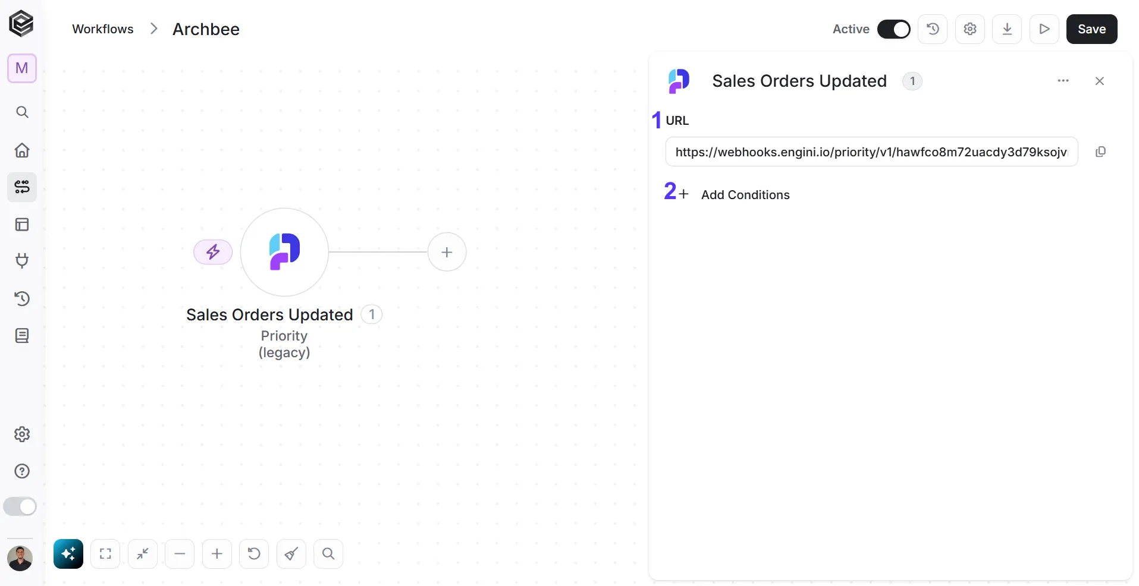Viewport: 1139px width, 586px height.
Task: Open version history icon in top bar
Action: click(x=933, y=29)
